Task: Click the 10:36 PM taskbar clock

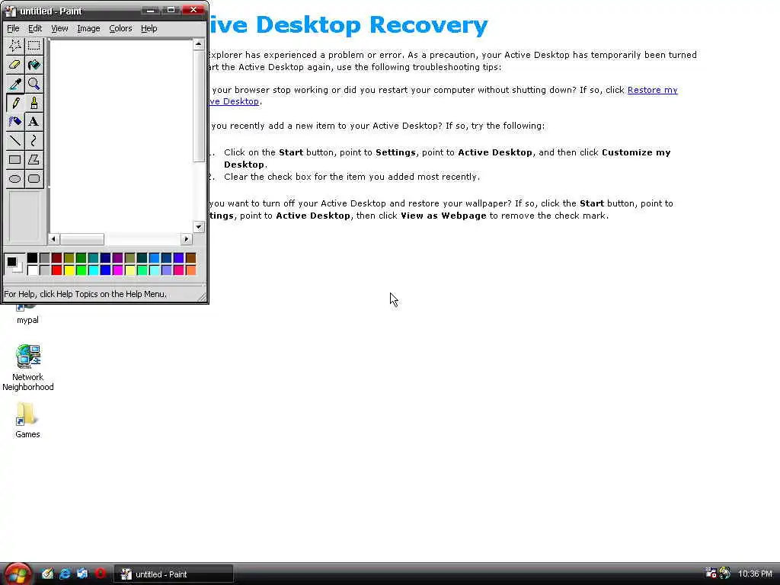Action: [755, 574]
